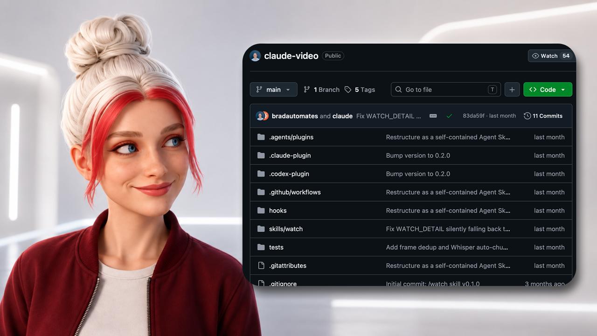Click 'last month' in the .codex-plugin row

pyautogui.click(x=549, y=174)
